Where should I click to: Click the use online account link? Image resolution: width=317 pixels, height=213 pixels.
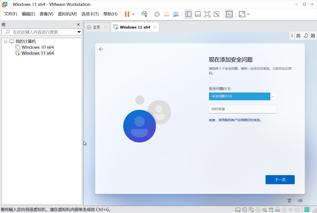(x=235, y=120)
